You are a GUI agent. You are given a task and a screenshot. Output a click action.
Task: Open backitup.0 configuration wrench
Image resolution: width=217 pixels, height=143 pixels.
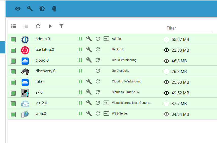89,49
